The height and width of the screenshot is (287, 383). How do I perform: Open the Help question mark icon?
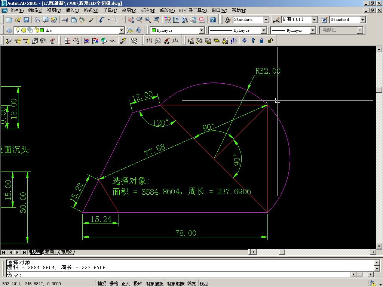pos(213,20)
